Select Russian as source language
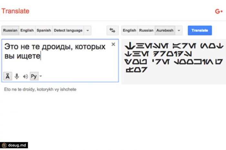This screenshot has width=226, height=150. click(x=10, y=31)
